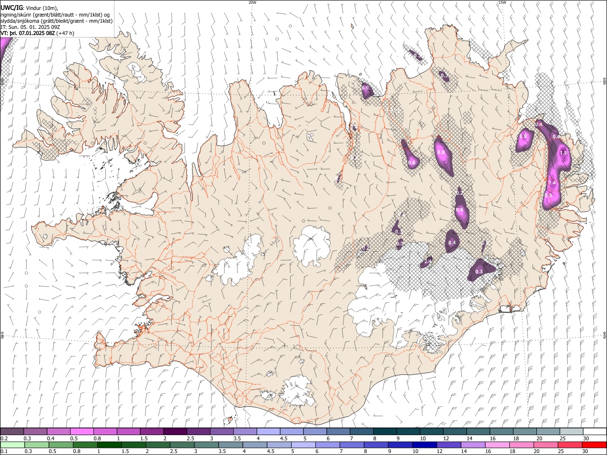
Task: Click the dark mauve 0.2 snow legend swatch
Action: point(12,431)
